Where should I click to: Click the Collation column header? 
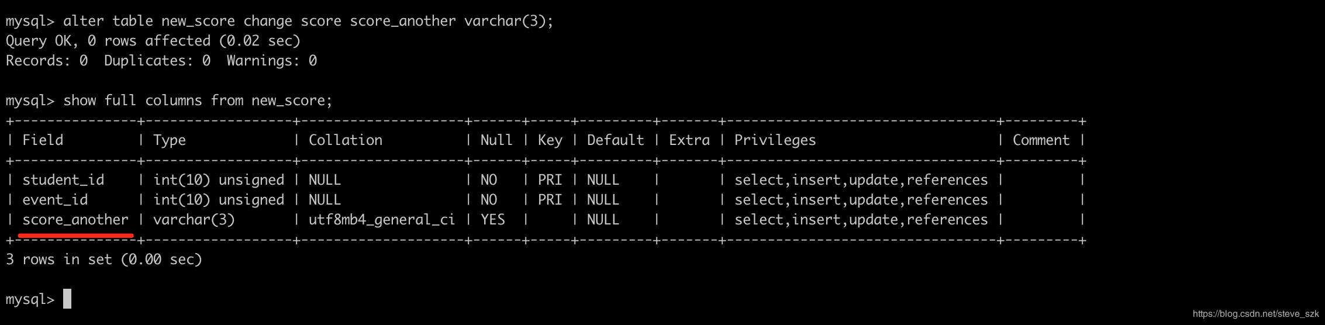(x=345, y=140)
